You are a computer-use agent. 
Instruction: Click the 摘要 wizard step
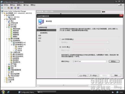pos(40,36)
